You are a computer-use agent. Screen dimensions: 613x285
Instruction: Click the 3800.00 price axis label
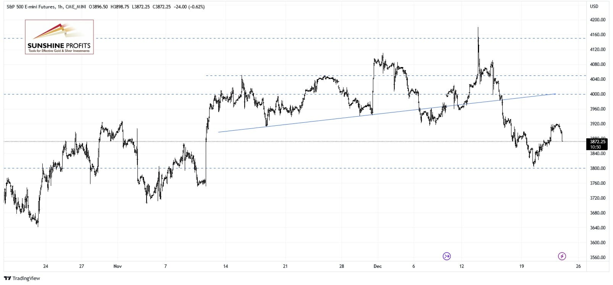(x=598, y=168)
